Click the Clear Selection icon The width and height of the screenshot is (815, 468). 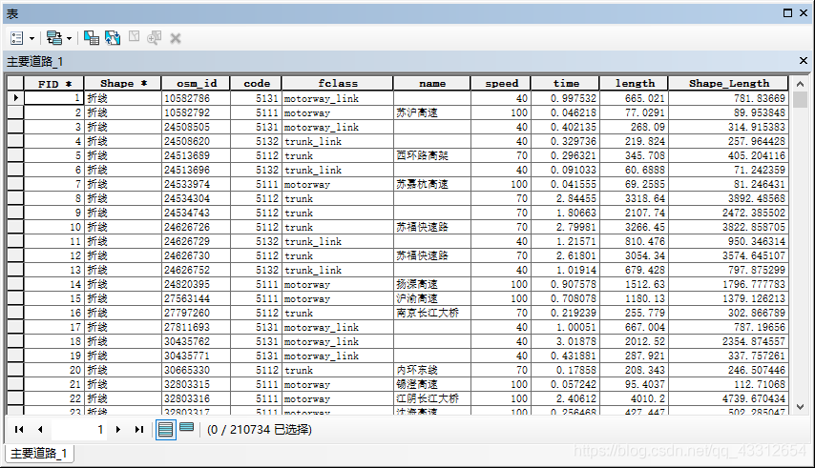coord(135,37)
